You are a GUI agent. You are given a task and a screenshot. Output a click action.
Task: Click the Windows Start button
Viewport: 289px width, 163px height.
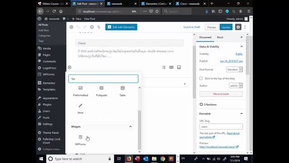[x=41, y=159]
